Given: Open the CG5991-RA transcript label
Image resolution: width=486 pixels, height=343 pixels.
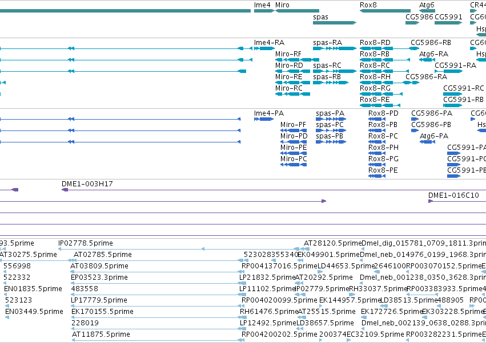Looking at the screenshot, I should 455,66.
